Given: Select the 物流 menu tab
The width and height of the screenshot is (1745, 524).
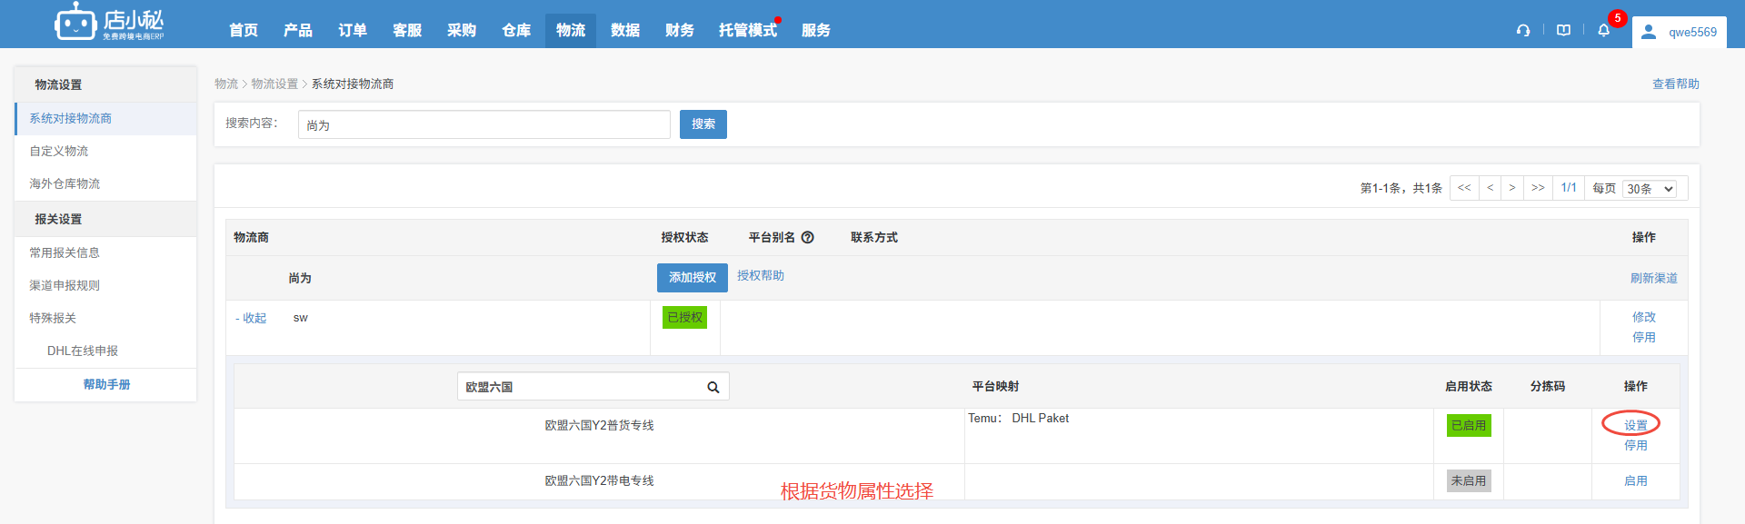Looking at the screenshot, I should [x=571, y=30].
